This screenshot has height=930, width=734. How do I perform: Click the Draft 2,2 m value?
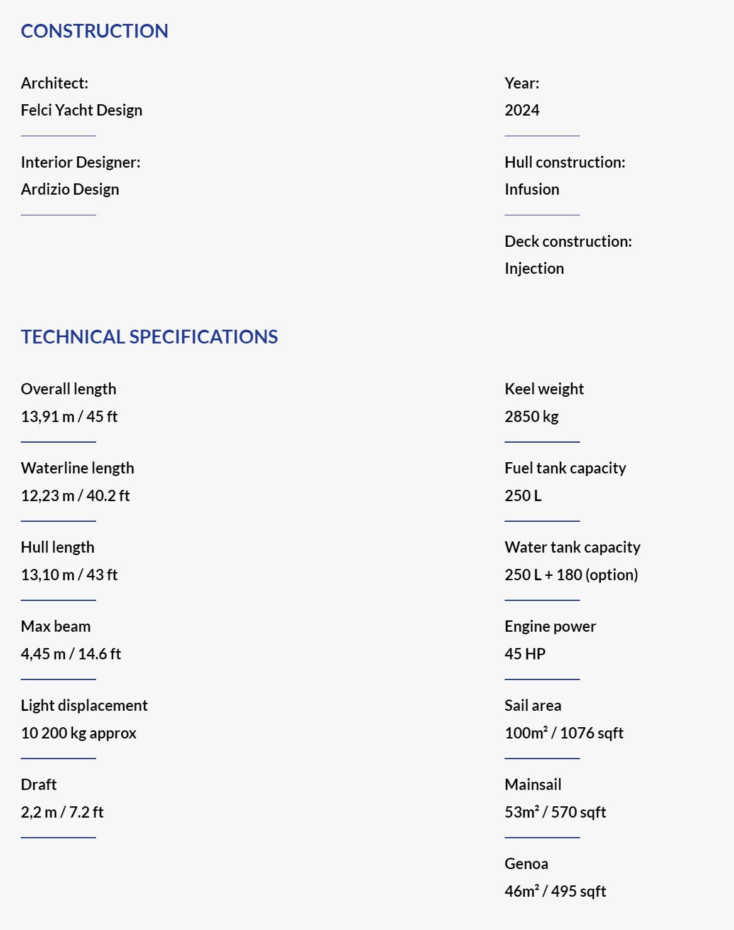click(x=62, y=812)
